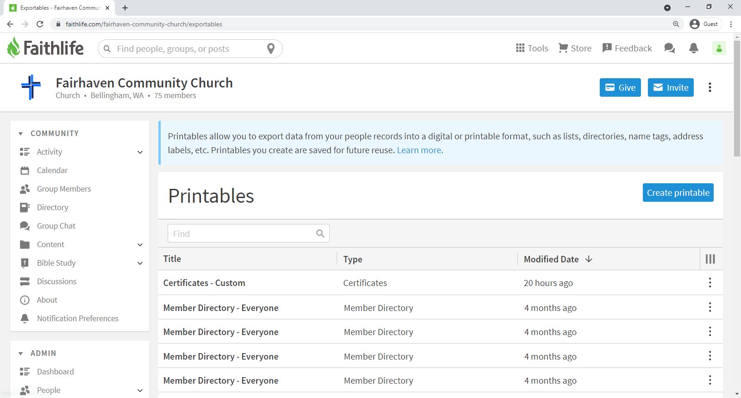Sort by the Type column header
This screenshot has height=398, width=741.
tap(353, 259)
